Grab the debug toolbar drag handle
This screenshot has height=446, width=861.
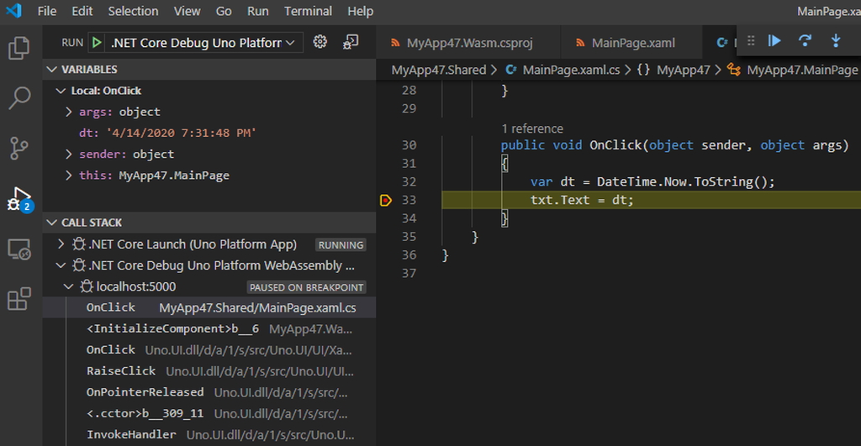point(751,40)
